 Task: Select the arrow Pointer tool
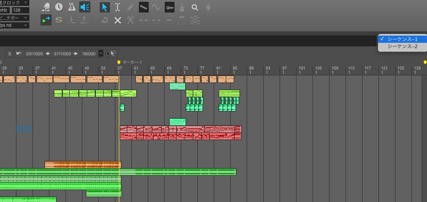point(105,7)
